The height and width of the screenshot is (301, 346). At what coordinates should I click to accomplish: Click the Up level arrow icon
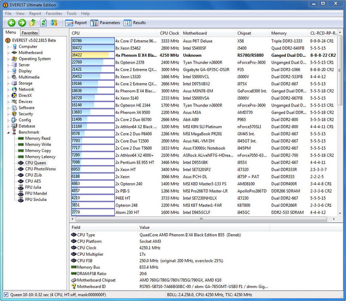(x=33, y=23)
